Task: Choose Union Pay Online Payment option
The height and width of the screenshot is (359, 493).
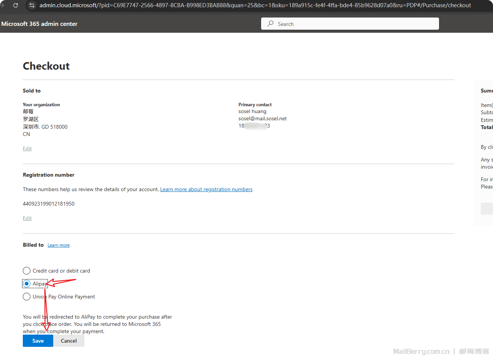Action: tap(27, 297)
